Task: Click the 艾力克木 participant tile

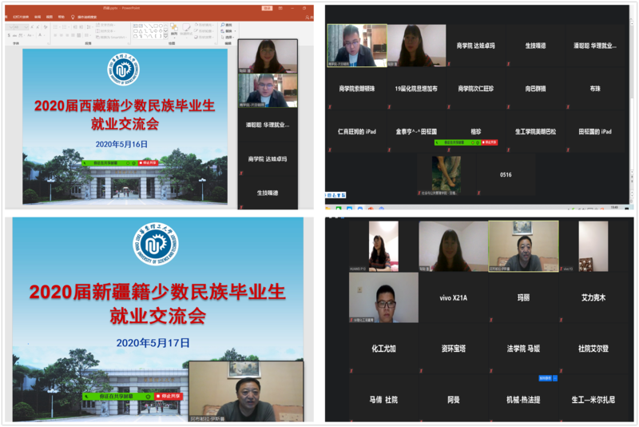Action: (x=593, y=297)
